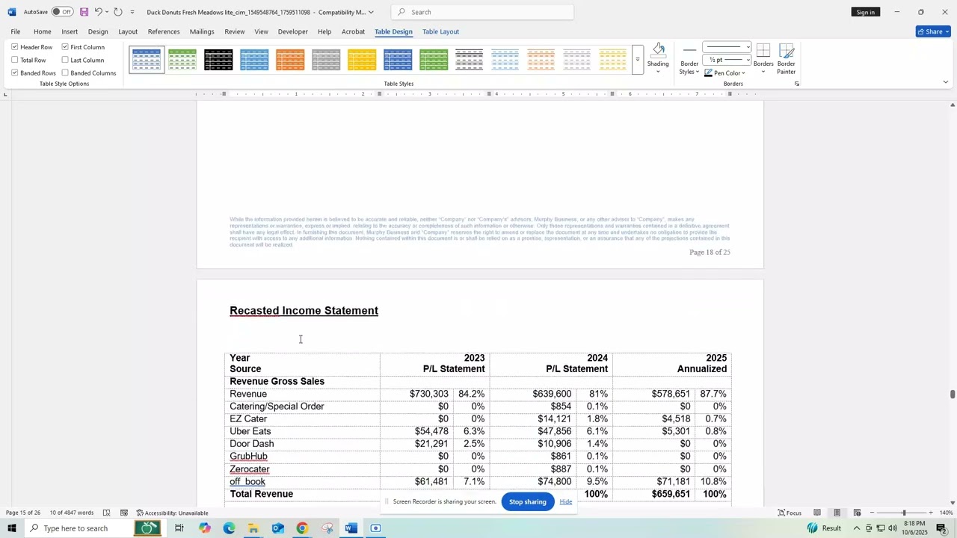
Task: Click the Recasted Income Statement heading
Action: click(x=304, y=311)
